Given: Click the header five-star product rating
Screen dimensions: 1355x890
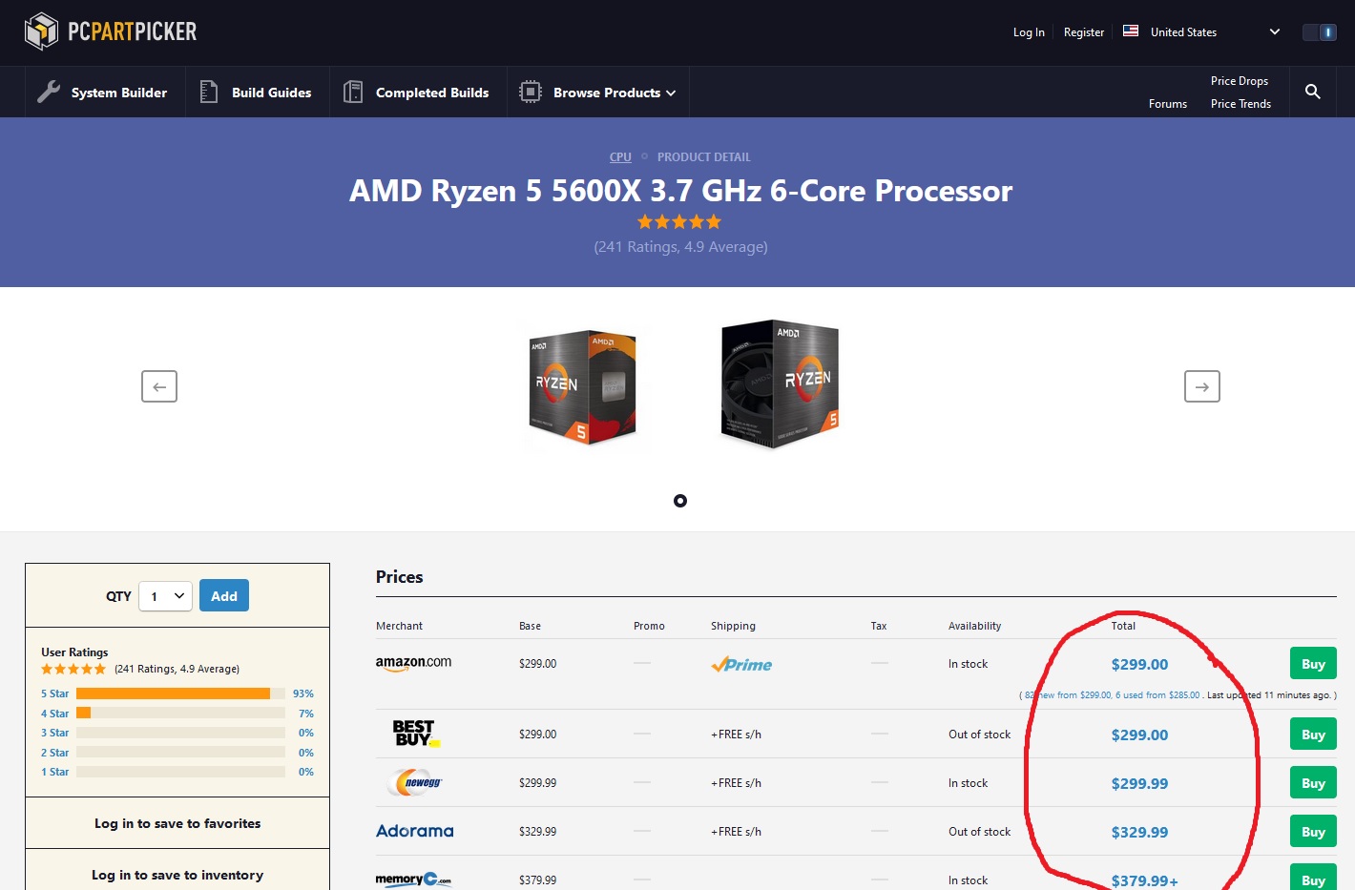Looking at the screenshot, I should 679,222.
